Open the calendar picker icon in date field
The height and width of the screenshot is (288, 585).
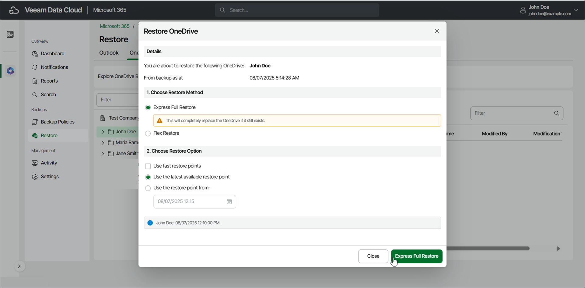229,202
